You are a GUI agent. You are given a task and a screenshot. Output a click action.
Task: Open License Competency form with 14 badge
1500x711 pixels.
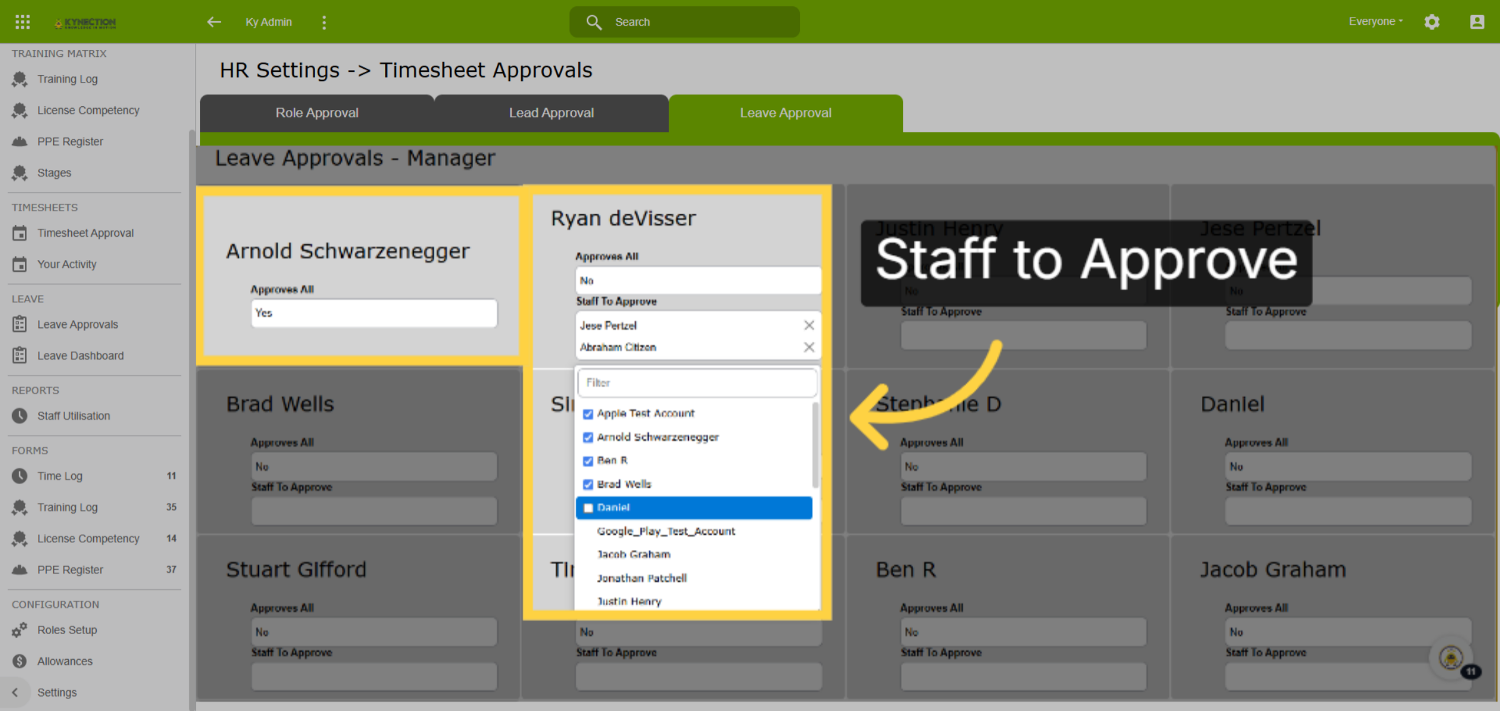pos(94,539)
